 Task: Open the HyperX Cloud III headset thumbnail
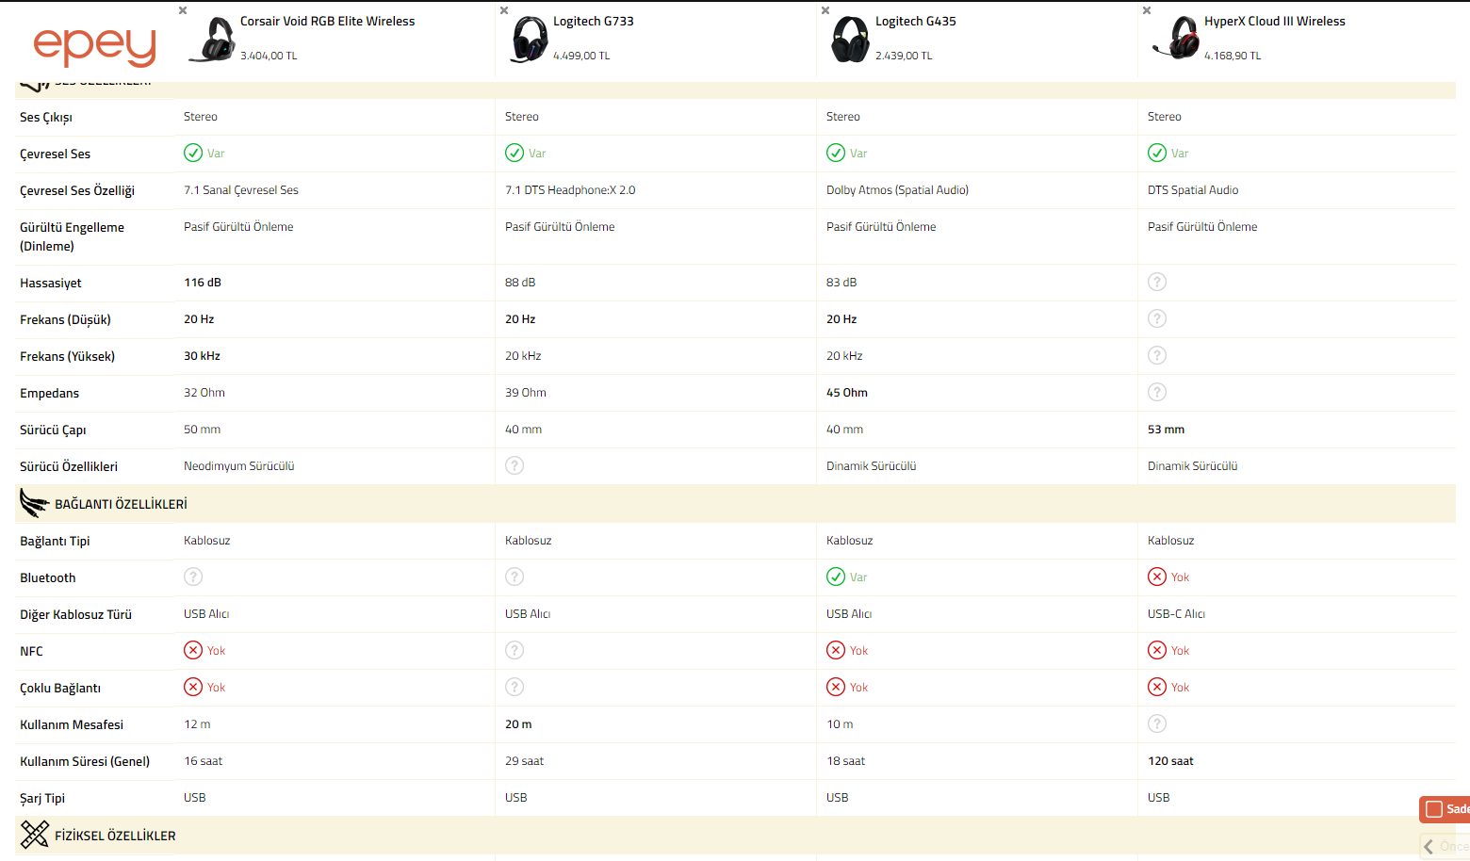pos(1176,38)
